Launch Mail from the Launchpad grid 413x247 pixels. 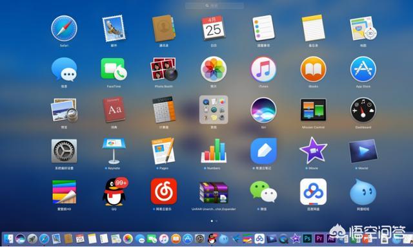pos(114,28)
